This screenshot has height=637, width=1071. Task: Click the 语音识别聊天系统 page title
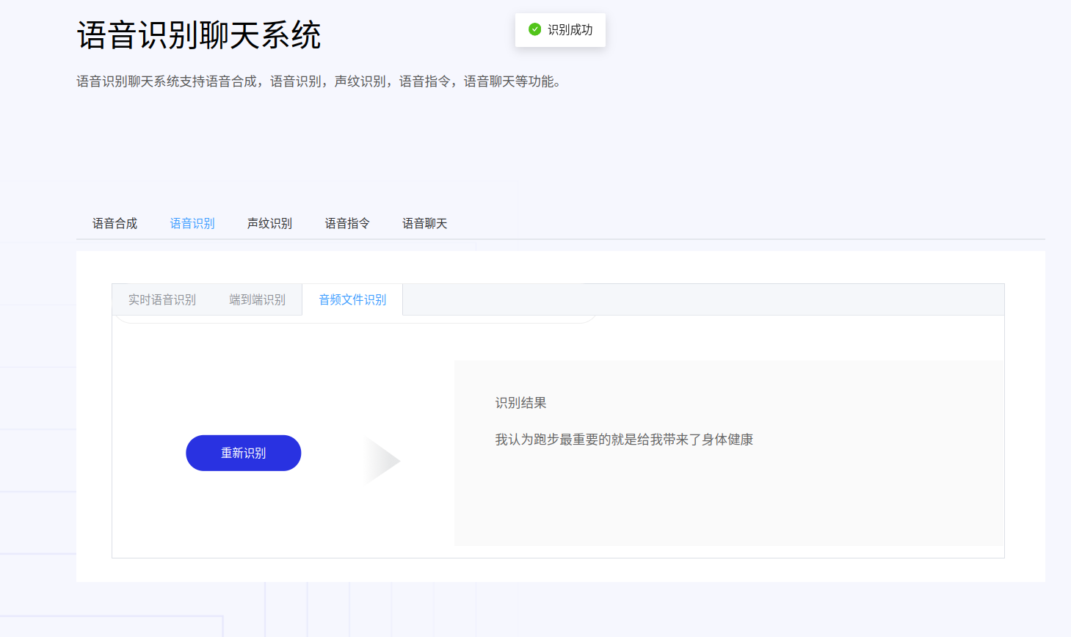199,35
